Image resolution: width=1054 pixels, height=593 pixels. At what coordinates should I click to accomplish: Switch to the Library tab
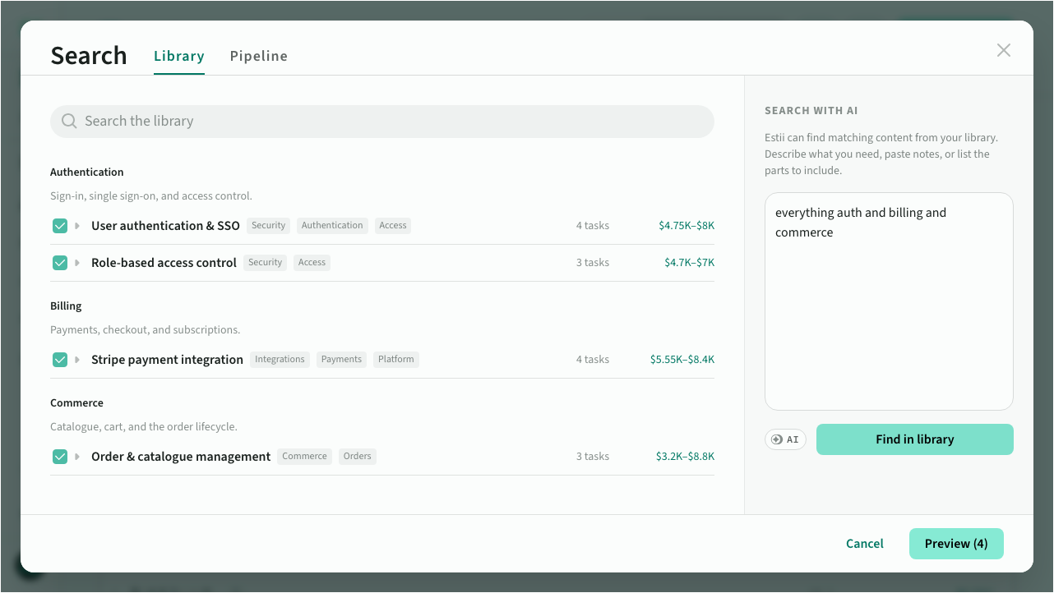(179, 56)
